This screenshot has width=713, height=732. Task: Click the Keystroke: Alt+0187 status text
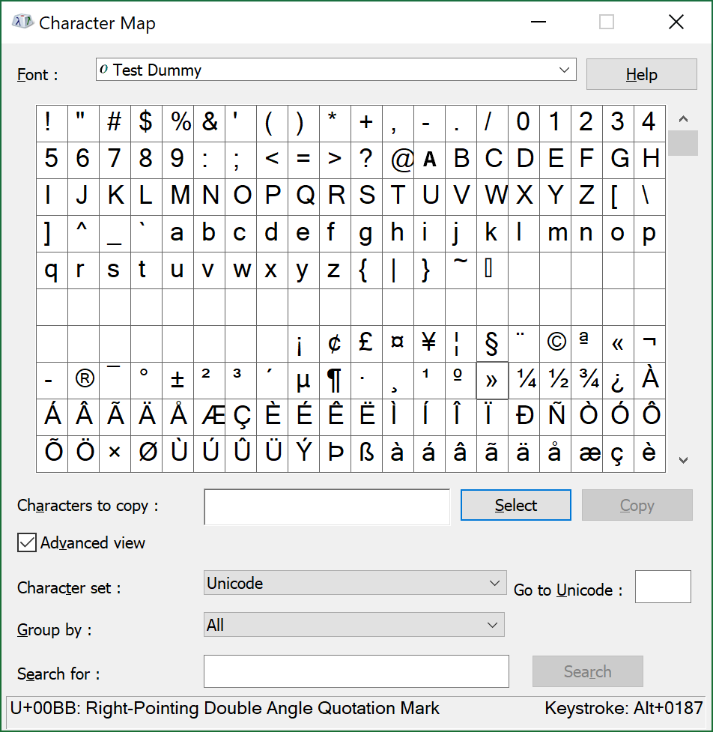[623, 709]
